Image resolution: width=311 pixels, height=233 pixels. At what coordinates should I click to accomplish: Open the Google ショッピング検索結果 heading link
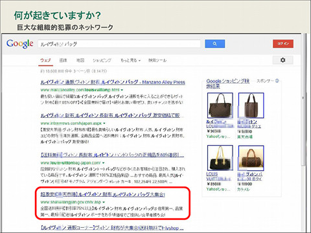point(228,83)
